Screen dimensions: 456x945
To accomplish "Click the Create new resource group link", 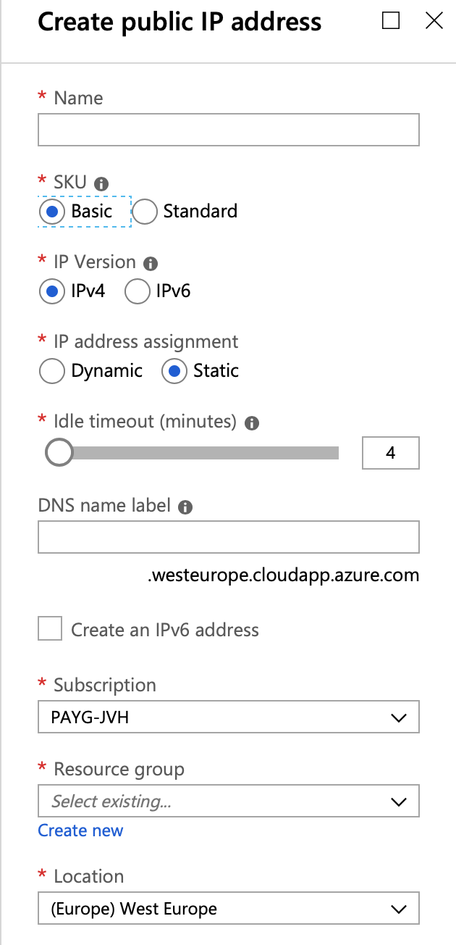I will 80,830.
